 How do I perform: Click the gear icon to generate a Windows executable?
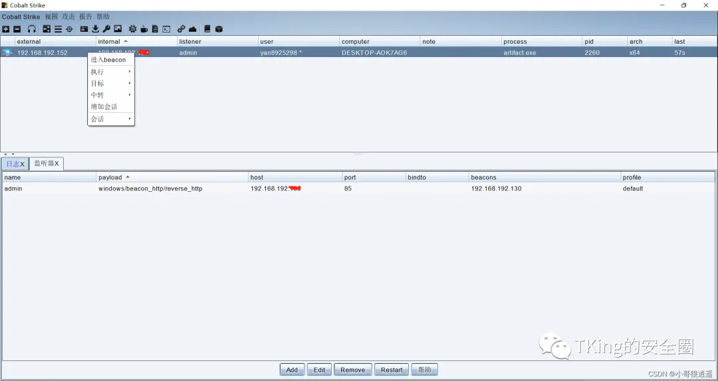coord(132,29)
